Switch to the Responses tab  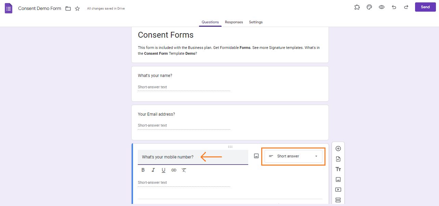(234, 22)
